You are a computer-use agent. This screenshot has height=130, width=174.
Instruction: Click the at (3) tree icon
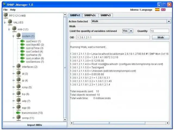(x=18, y=74)
